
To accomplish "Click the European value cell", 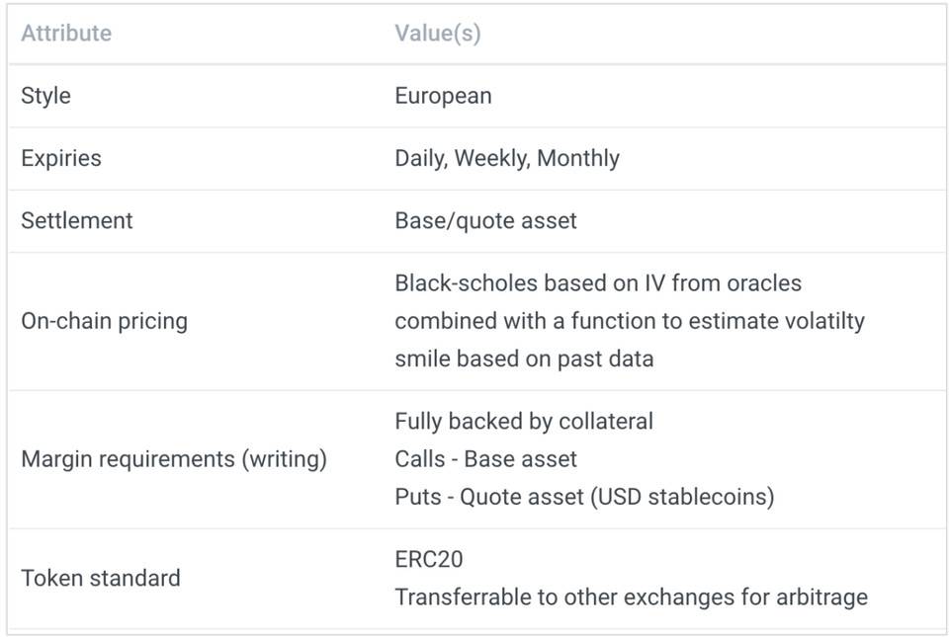I will 443,96.
